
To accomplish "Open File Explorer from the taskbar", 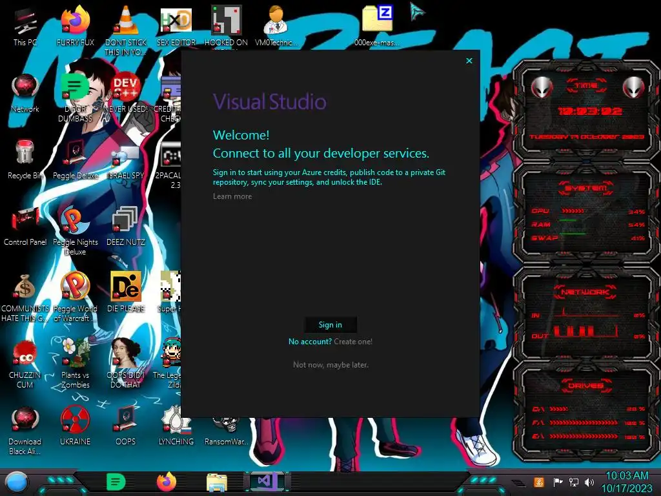I will pos(217,482).
